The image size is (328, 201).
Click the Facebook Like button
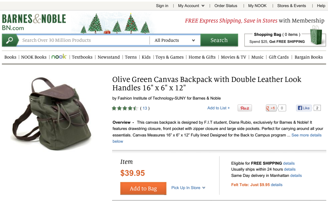(x=304, y=108)
